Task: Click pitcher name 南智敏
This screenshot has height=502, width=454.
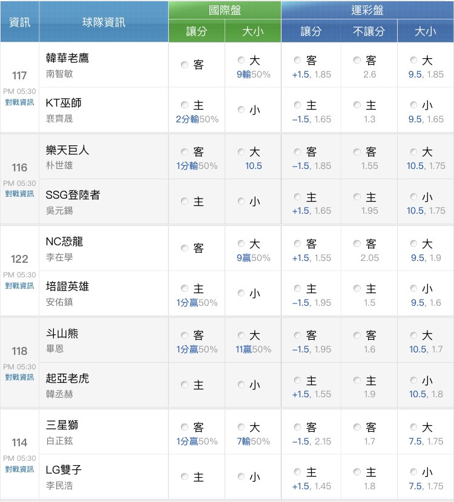Action: pos(59,74)
